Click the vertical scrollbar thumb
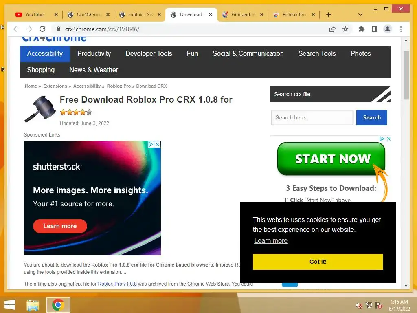Viewport: 417px width, 313px height. click(x=406, y=75)
